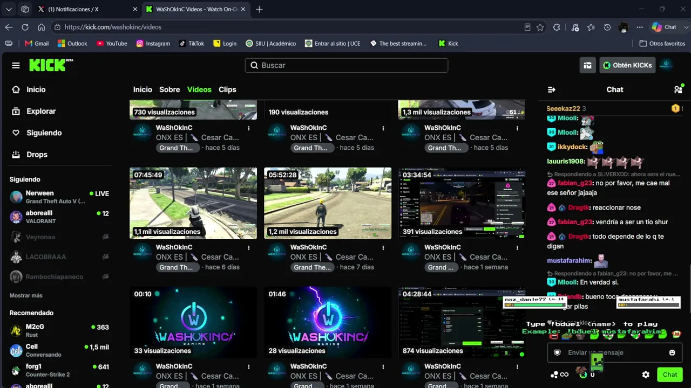The image size is (691, 388).
Task: Open the theatre layout icon next to Obtén KICKs
Action: point(587,65)
